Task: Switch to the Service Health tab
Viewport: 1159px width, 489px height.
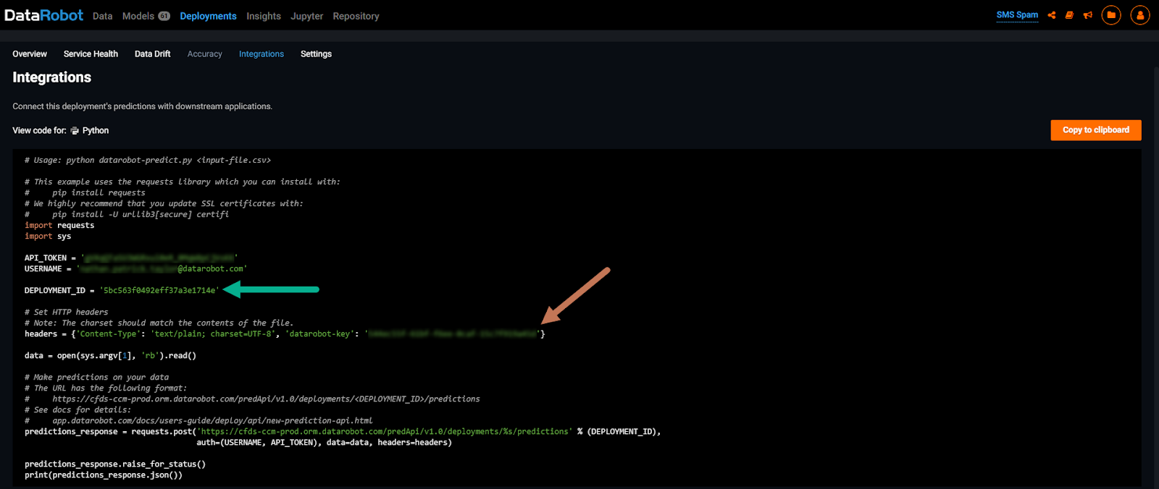Action: pos(91,54)
